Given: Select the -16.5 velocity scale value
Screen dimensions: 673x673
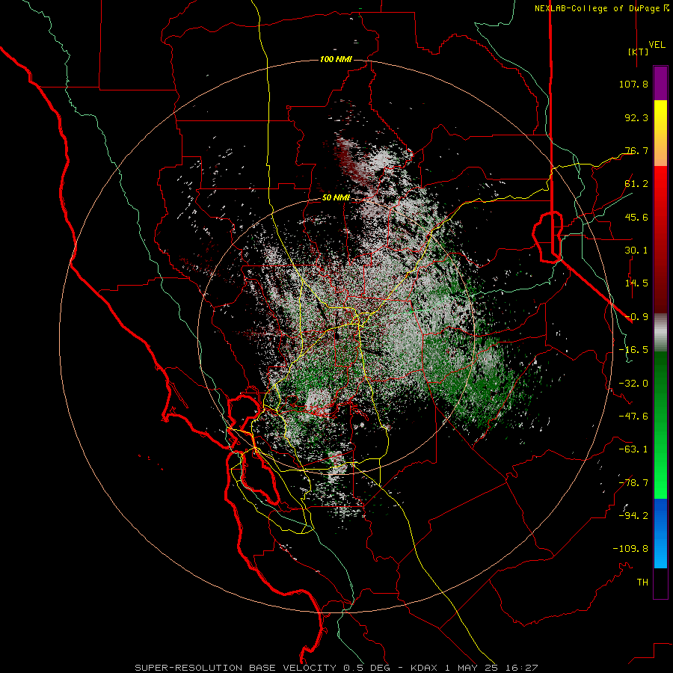Looking at the screenshot, I should [633, 350].
